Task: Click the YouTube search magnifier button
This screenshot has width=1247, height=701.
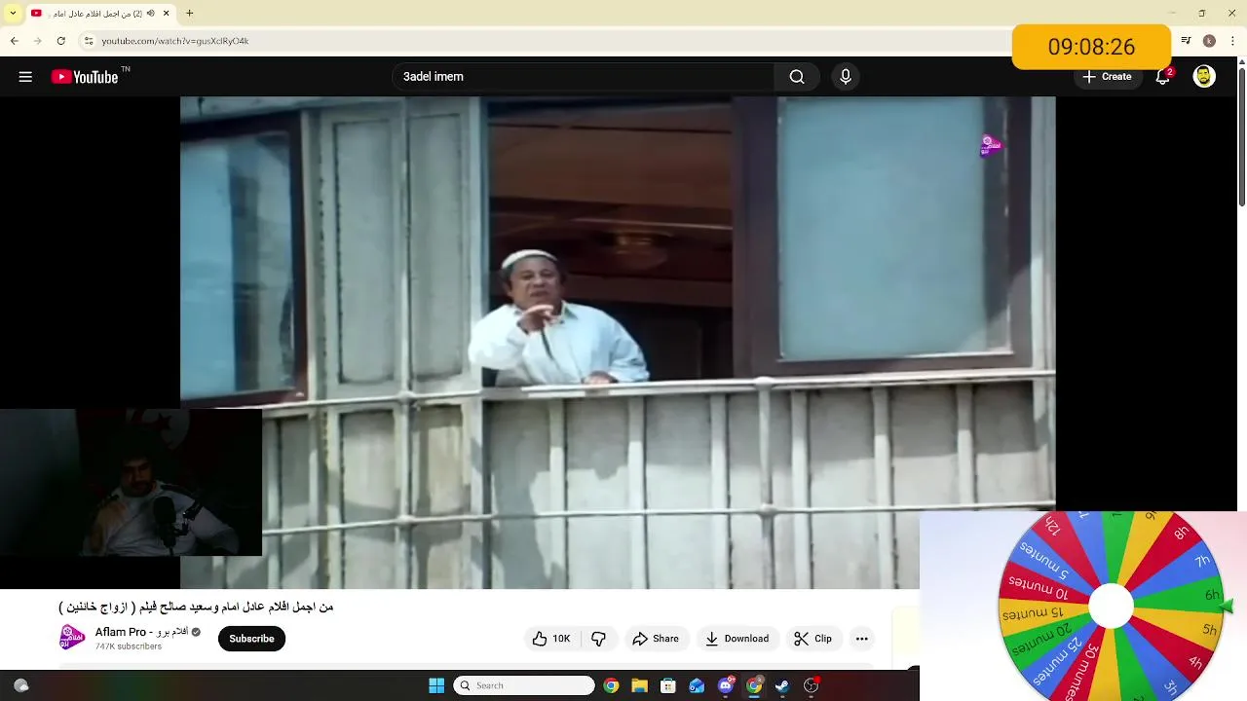Action: point(797,77)
